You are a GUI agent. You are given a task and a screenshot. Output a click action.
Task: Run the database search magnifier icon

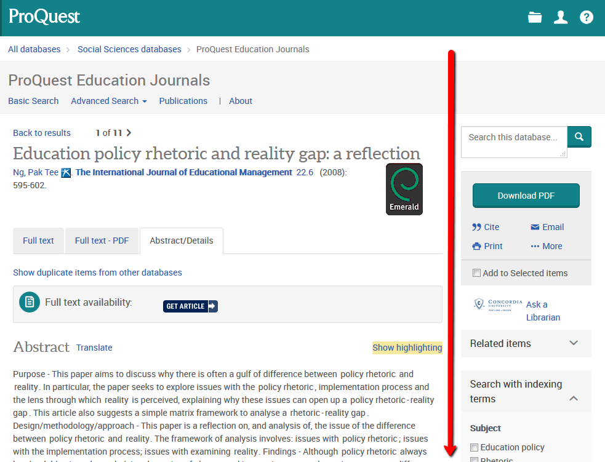click(579, 137)
